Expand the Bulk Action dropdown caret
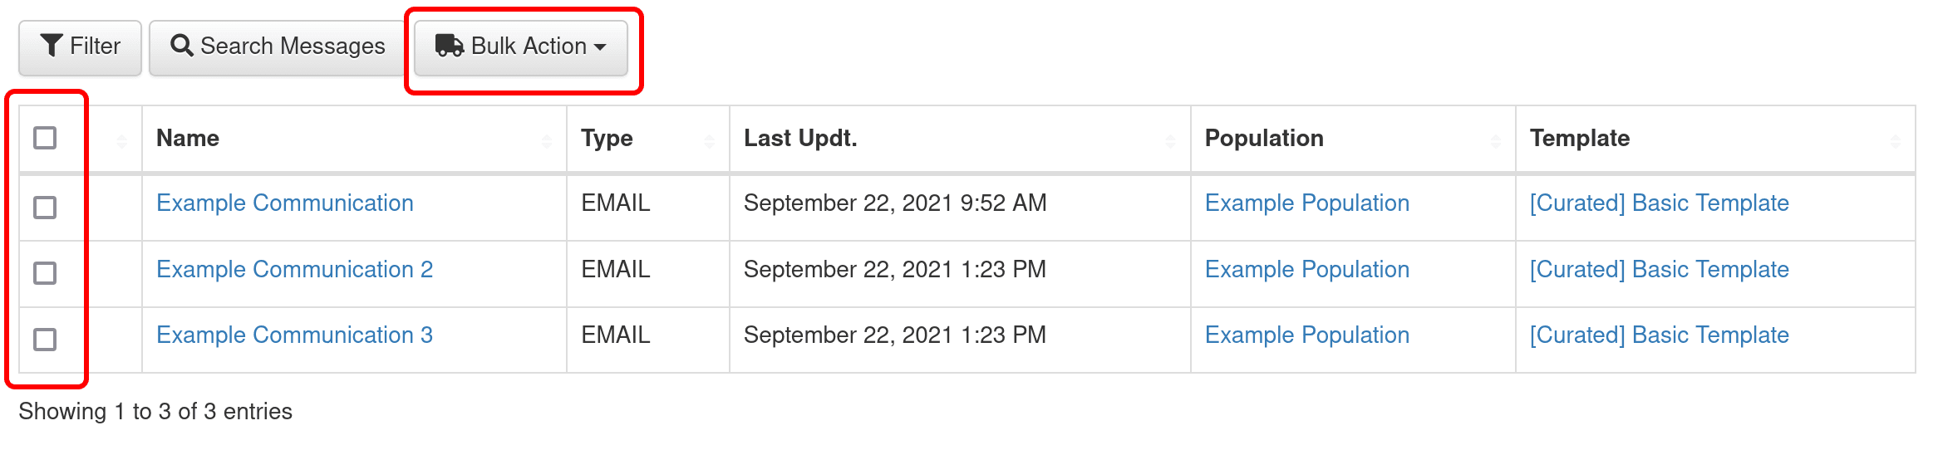 [x=600, y=47]
